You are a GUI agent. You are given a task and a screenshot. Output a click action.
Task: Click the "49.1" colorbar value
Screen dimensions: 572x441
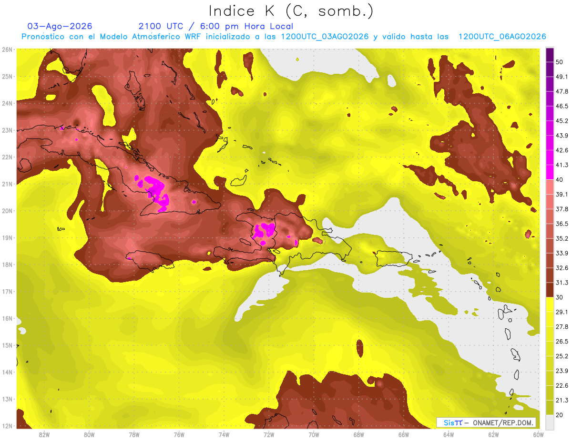point(562,77)
